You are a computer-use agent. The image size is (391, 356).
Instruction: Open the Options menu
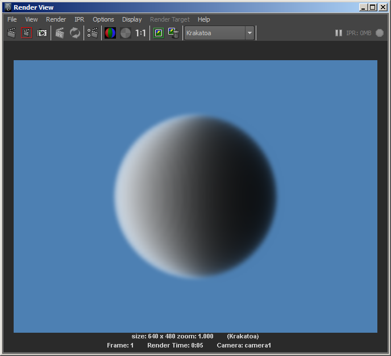pyautogui.click(x=103, y=19)
